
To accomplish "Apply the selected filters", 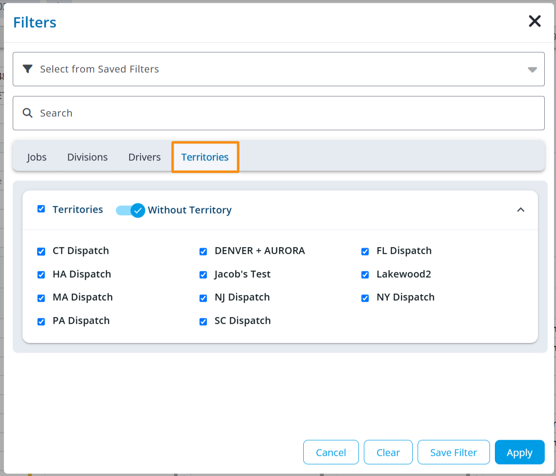I will click(519, 452).
